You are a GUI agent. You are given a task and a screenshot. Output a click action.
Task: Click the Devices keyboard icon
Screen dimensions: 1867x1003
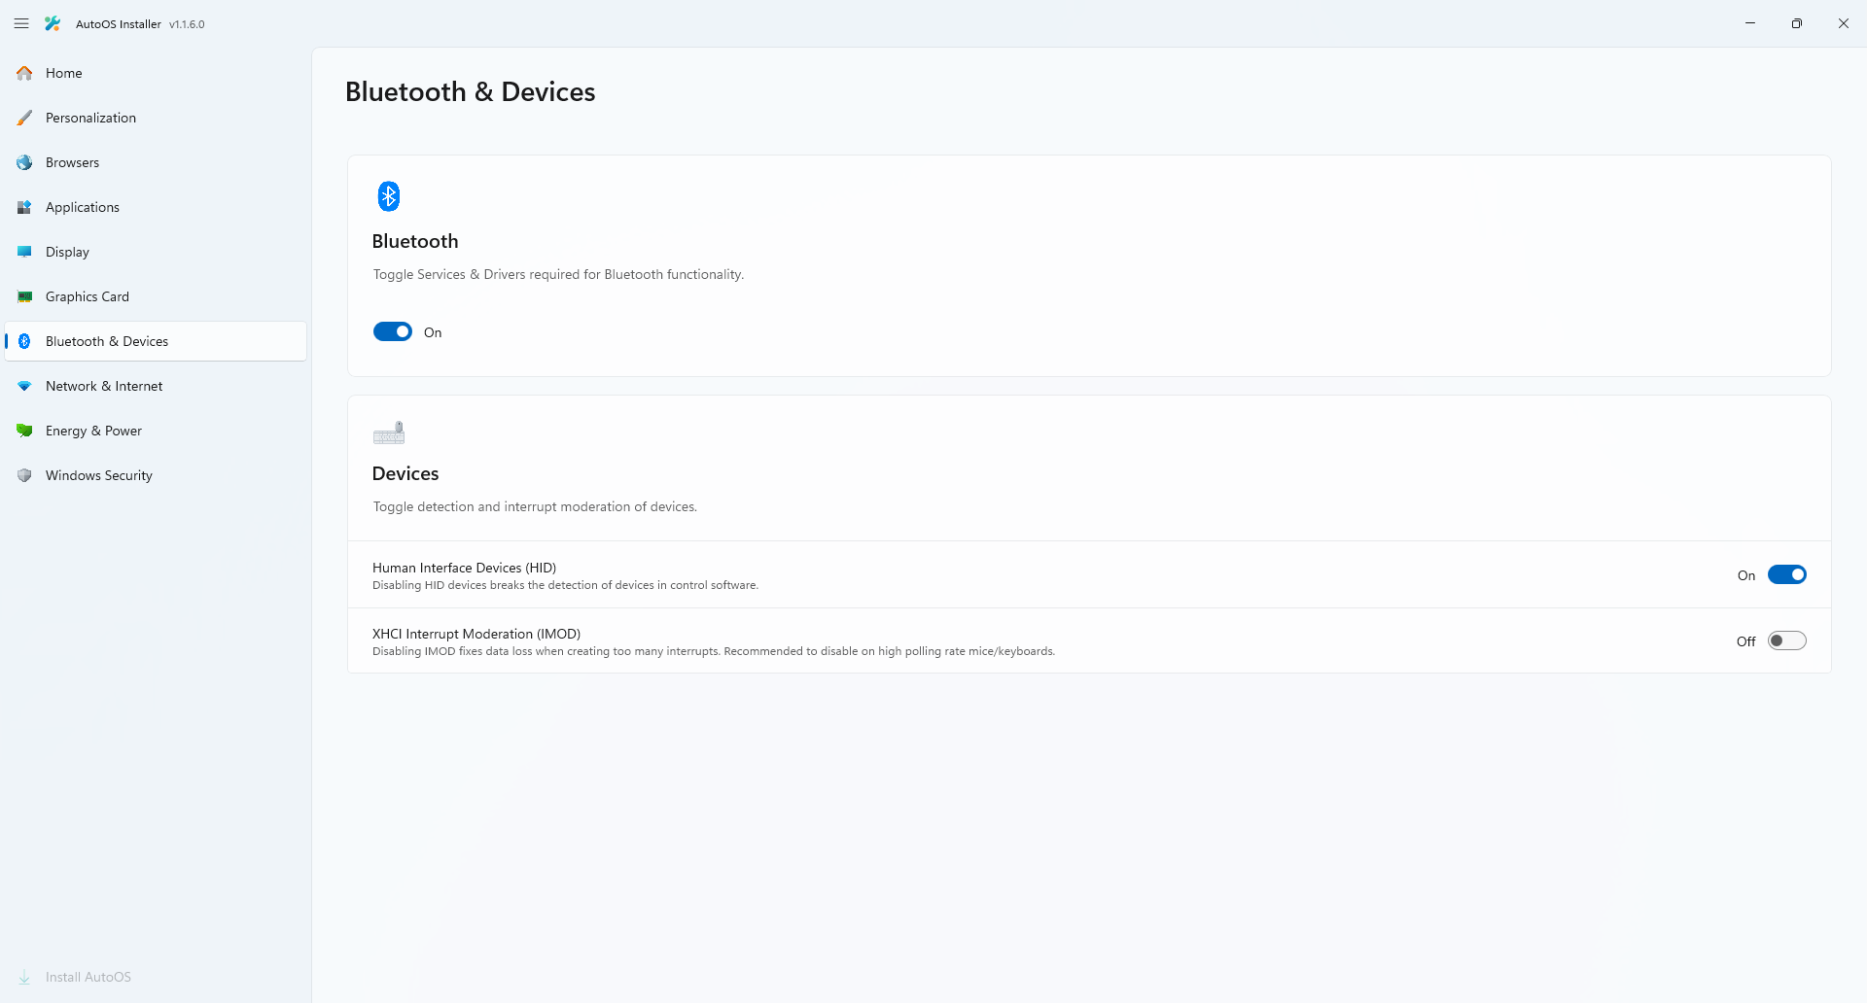[389, 432]
